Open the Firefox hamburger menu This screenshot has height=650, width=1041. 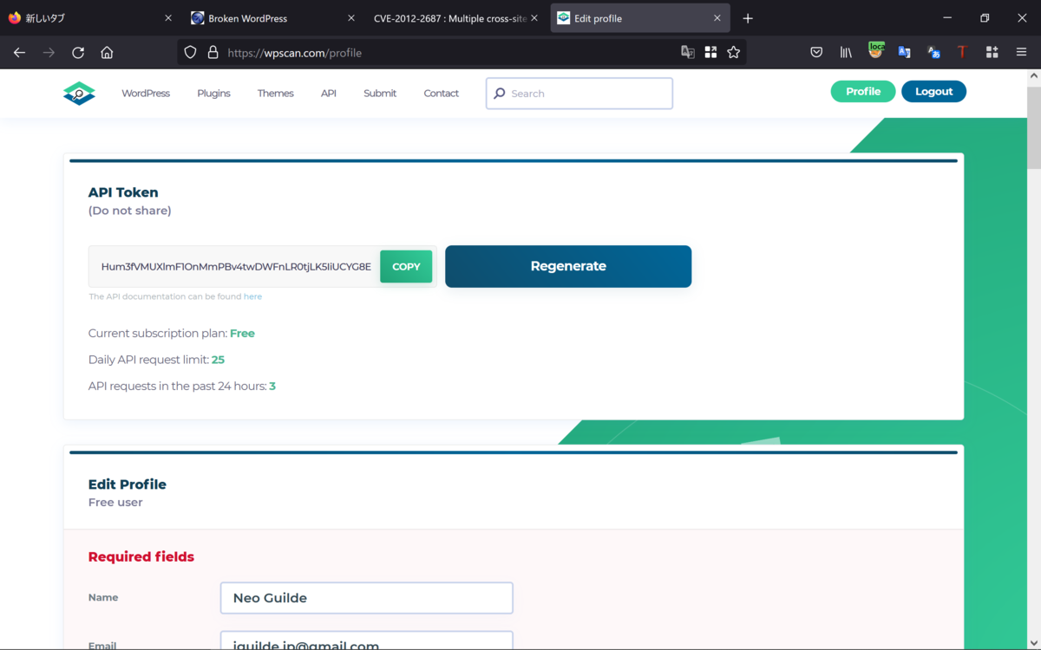[x=1021, y=53]
